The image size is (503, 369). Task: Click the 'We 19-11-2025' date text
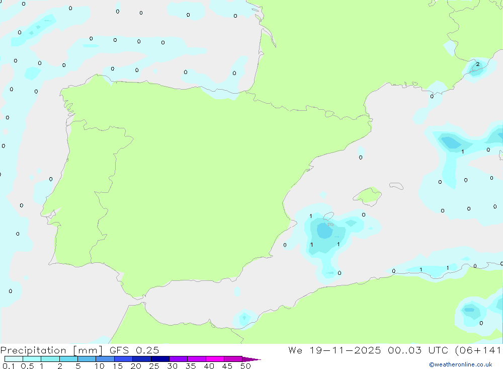[334, 350]
